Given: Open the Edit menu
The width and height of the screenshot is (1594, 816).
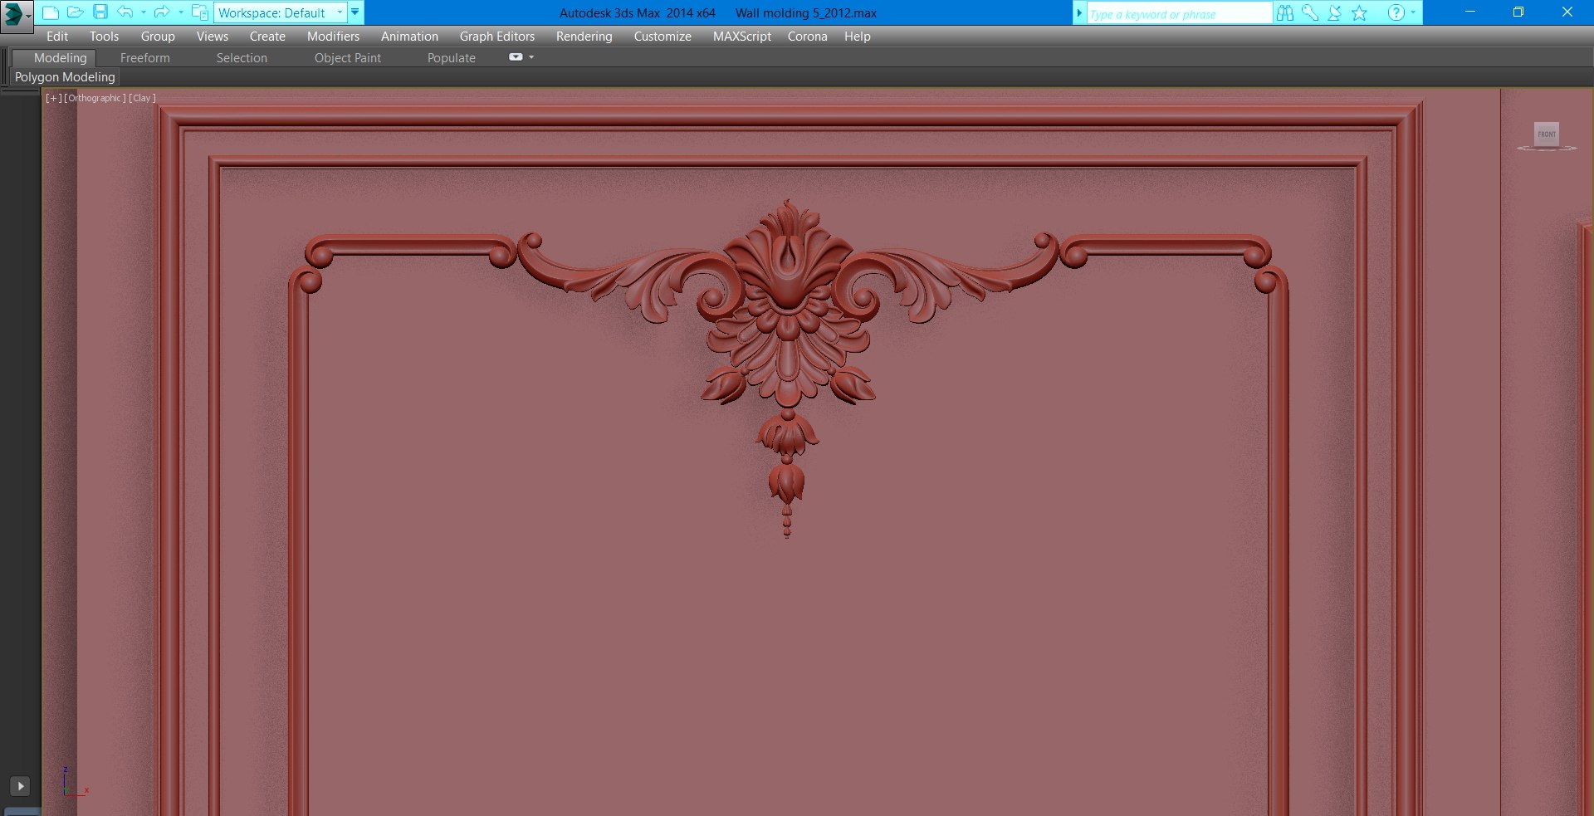Looking at the screenshot, I should 57,37.
